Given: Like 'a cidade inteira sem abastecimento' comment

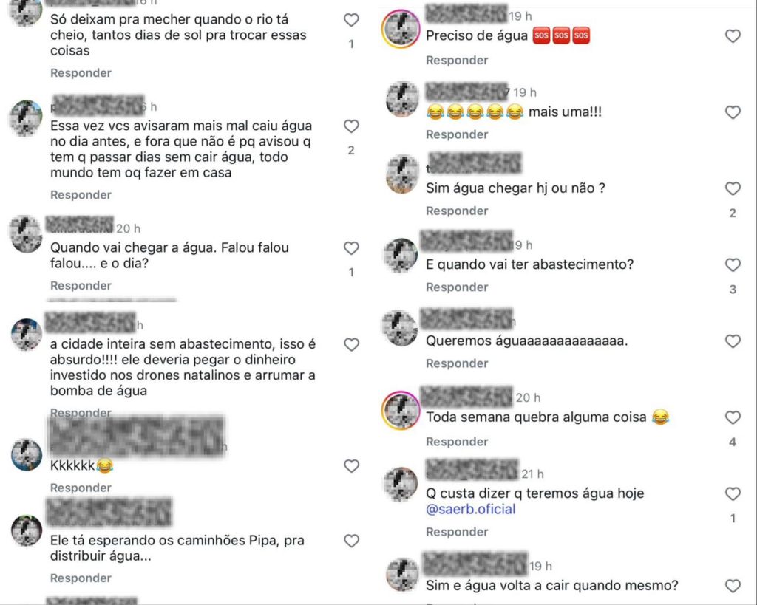Looking at the screenshot, I should tap(351, 345).
